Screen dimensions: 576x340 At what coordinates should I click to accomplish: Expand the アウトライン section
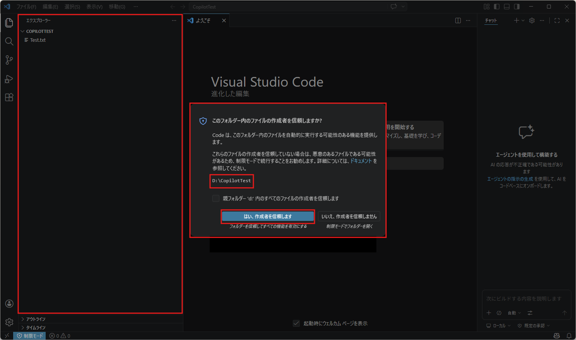(36, 319)
